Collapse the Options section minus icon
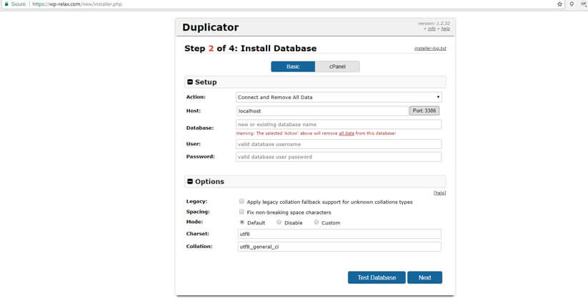This screenshot has width=588, height=308. point(190,182)
